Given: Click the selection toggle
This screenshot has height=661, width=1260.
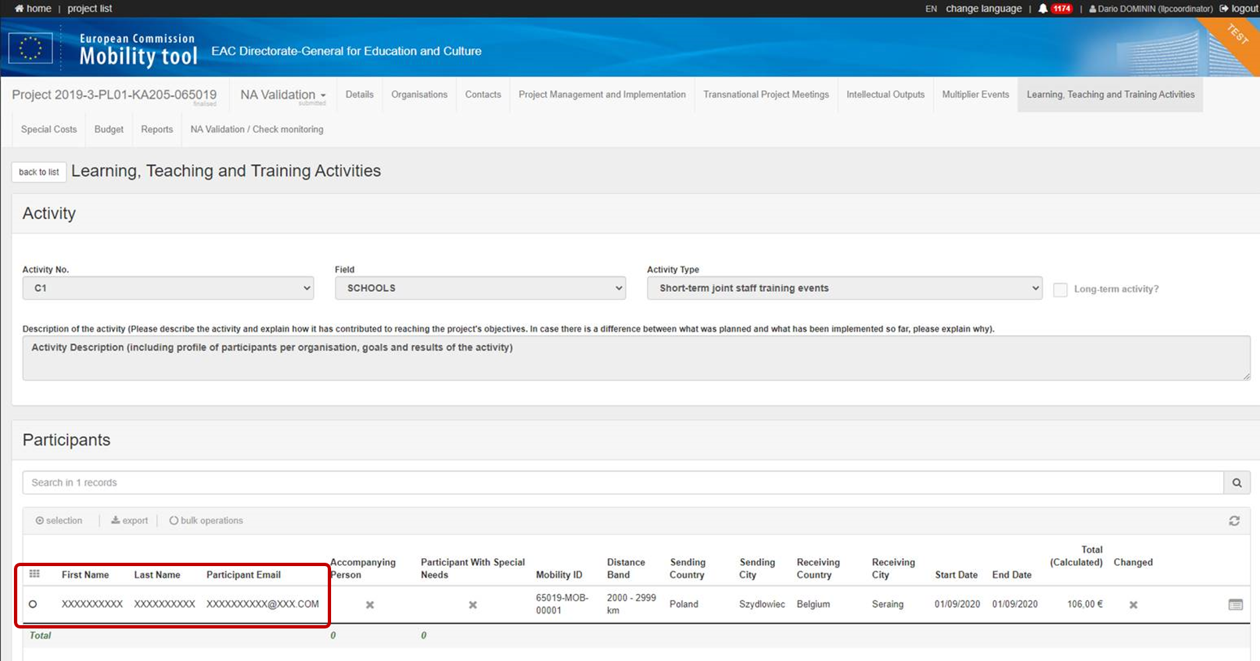Looking at the screenshot, I should coord(59,521).
